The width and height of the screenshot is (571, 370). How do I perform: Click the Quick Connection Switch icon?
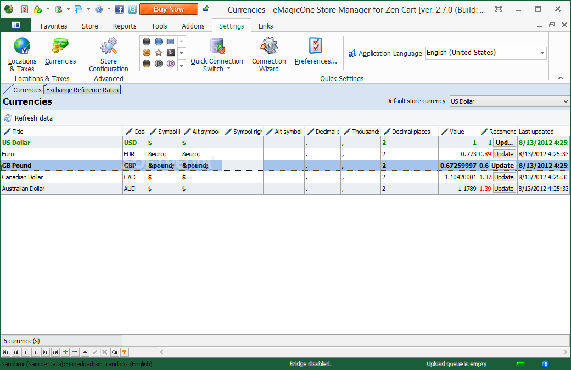pos(217,47)
